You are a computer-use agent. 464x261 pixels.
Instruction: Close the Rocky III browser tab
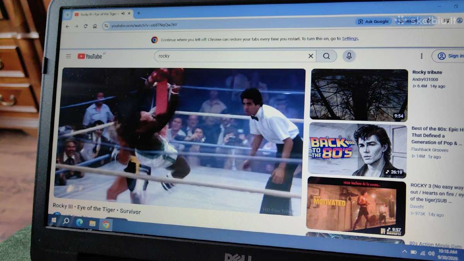(129, 14)
